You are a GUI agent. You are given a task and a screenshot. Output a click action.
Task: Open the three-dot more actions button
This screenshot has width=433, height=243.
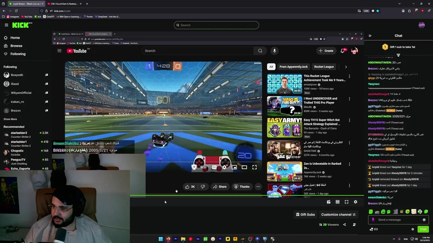coord(258,187)
